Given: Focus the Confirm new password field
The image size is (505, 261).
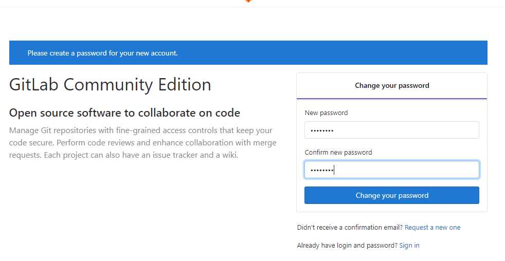Looking at the screenshot, I should (392, 170).
